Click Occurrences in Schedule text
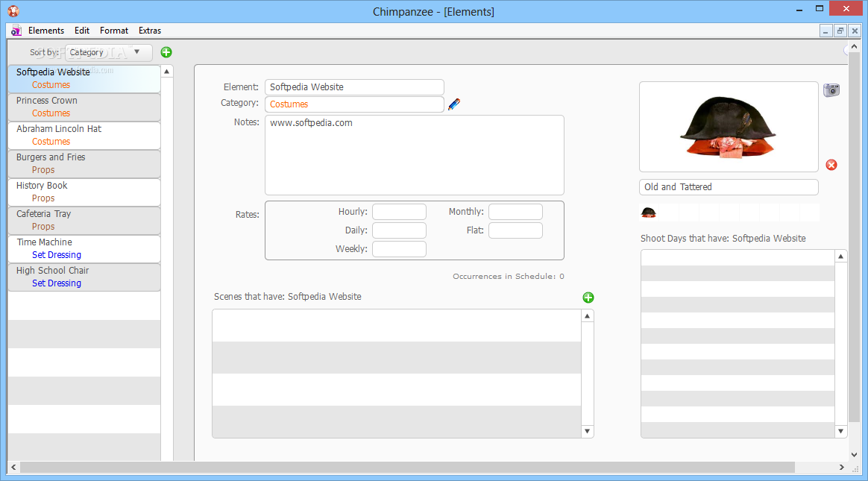The width and height of the screenshot is (868, 481). [x=508, y=276]
